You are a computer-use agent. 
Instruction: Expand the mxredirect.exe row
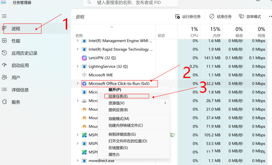(78, 161)
